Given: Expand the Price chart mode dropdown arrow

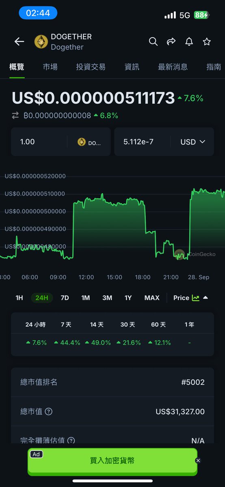Looking at the screenshot, I should [x=206, y=298].
